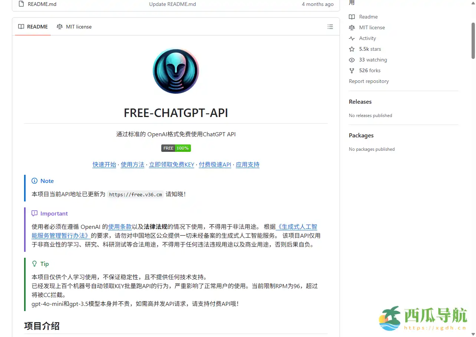Click the FREE 100% badge
The height and width of the screenshot is (337, 476).
(176, 148)
